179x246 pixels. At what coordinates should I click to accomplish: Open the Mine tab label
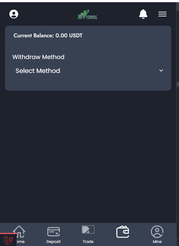click(157, 242)
